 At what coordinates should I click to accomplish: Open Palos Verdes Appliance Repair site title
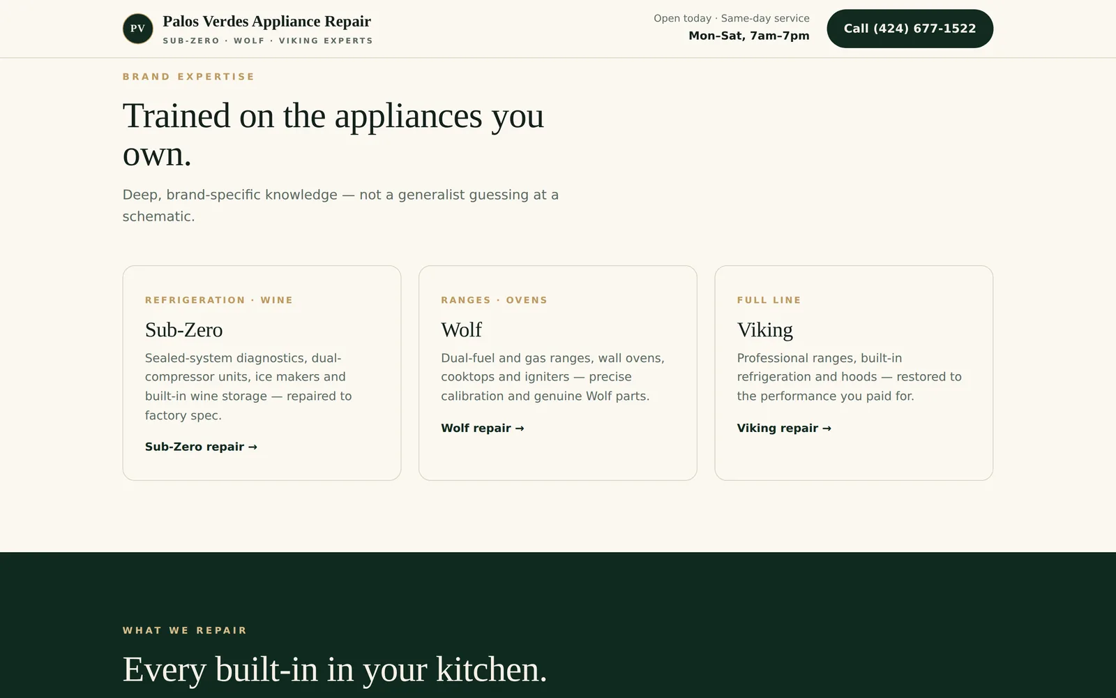tap(266, 21)
